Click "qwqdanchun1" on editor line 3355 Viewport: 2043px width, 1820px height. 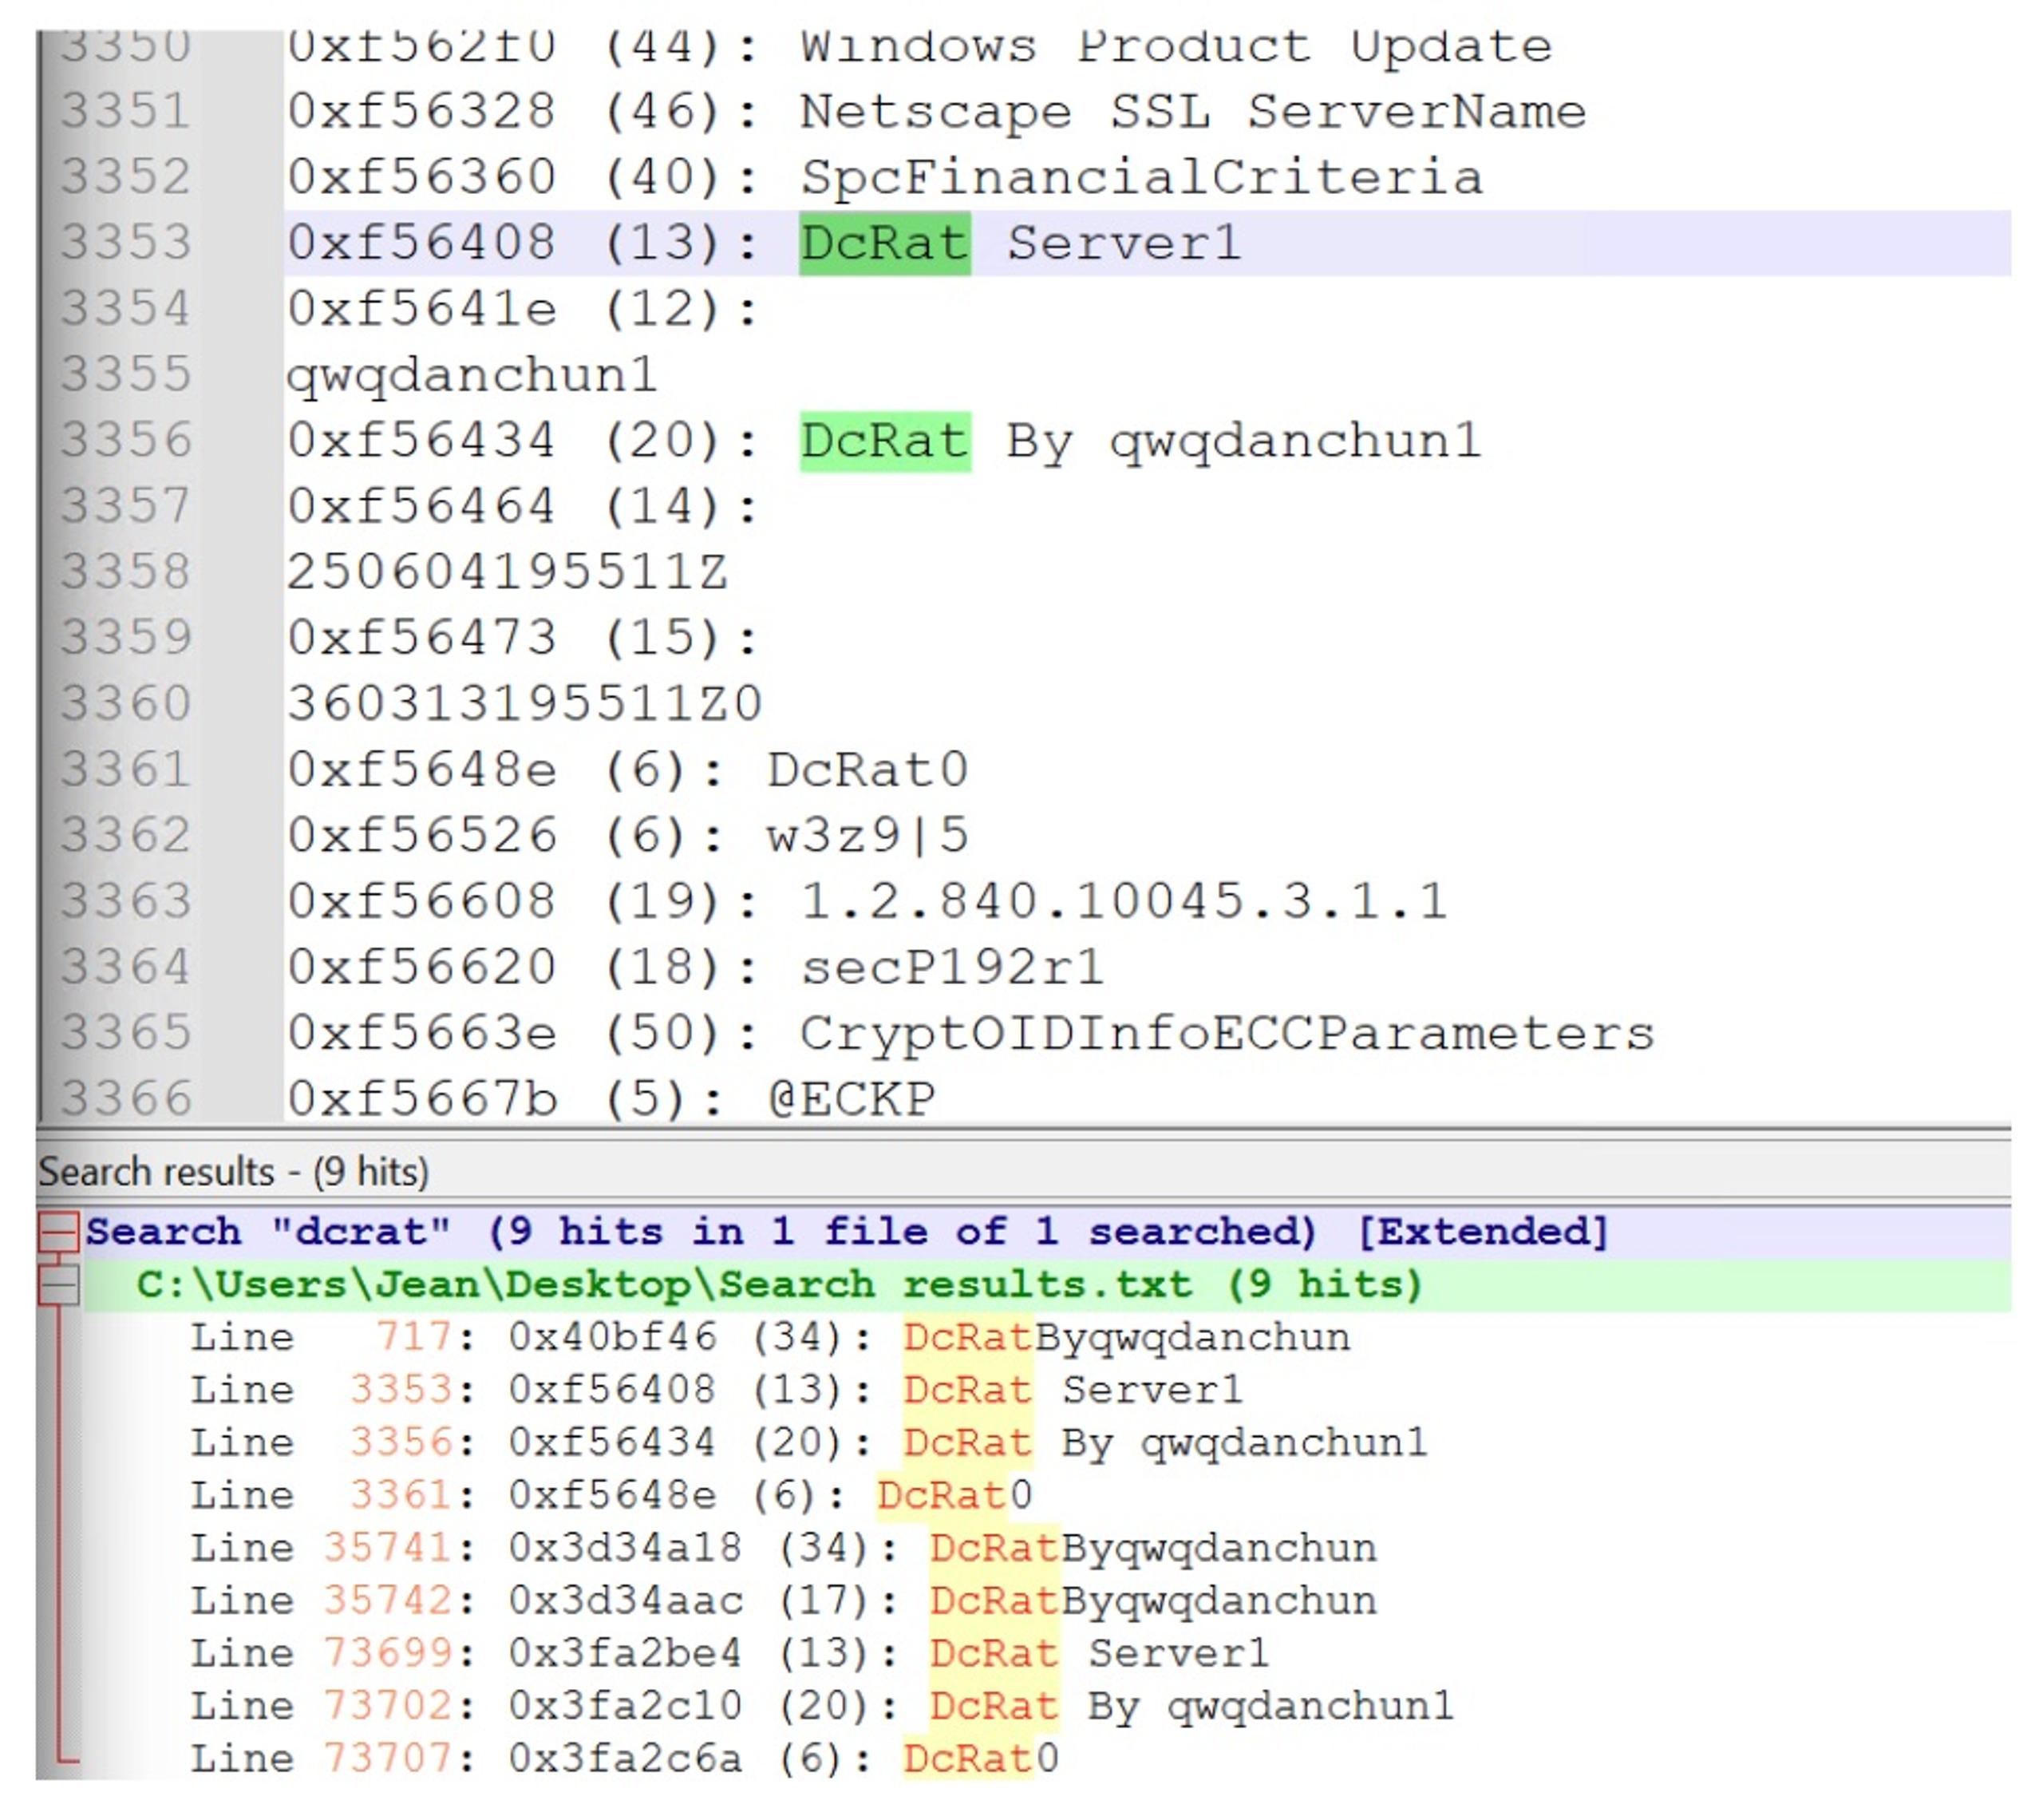pyautogui.click(x=472, y=375)
